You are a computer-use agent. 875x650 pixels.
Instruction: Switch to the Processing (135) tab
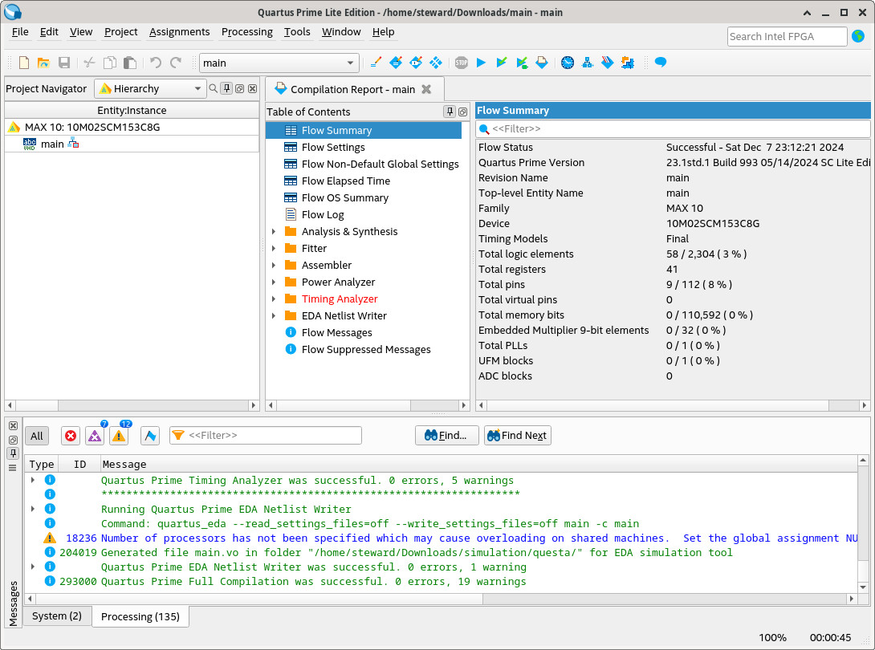(x=140, y=616)
